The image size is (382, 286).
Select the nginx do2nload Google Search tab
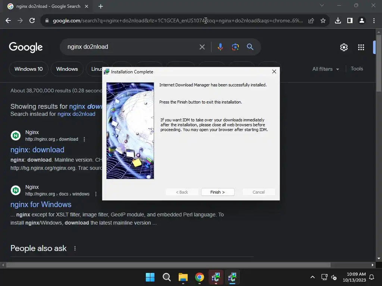pos(48,6)
